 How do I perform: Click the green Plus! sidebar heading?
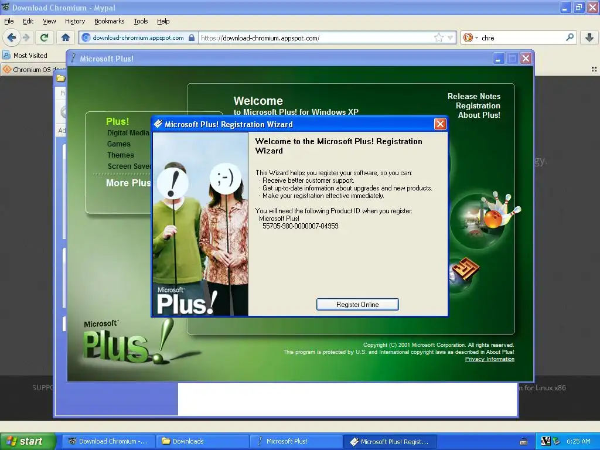tap(117, 121)
